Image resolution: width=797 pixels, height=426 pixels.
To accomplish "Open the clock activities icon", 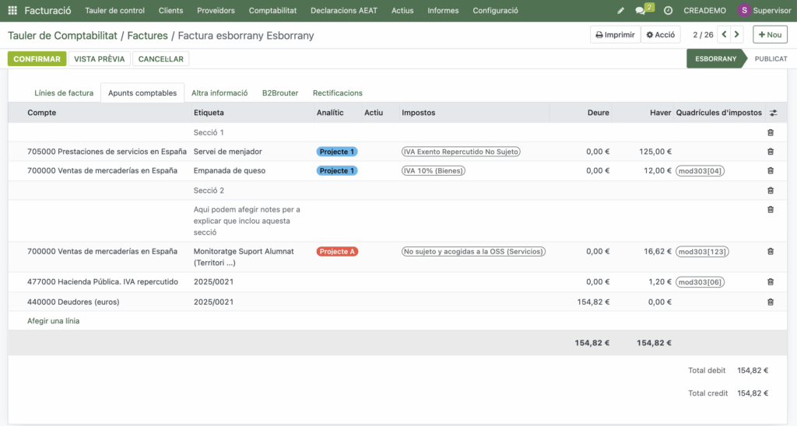I will pos(668,11).
